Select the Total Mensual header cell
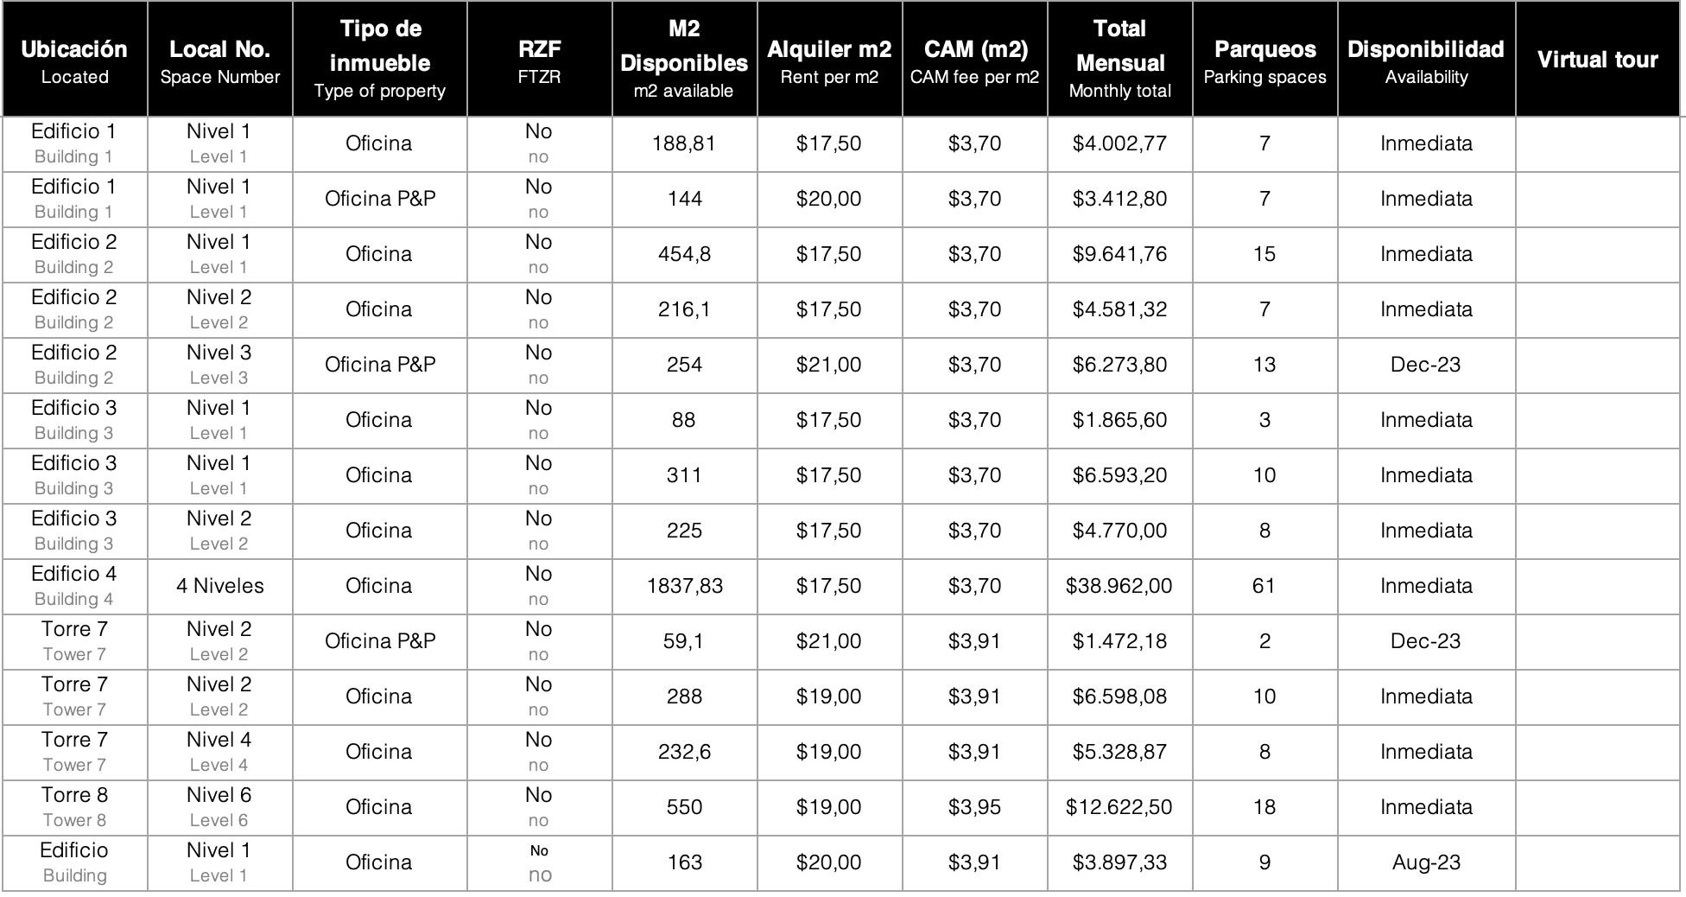 click(x=1119, y=60)
